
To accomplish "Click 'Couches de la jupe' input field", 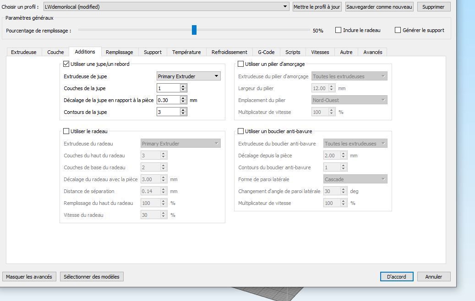I will point(169,88).
